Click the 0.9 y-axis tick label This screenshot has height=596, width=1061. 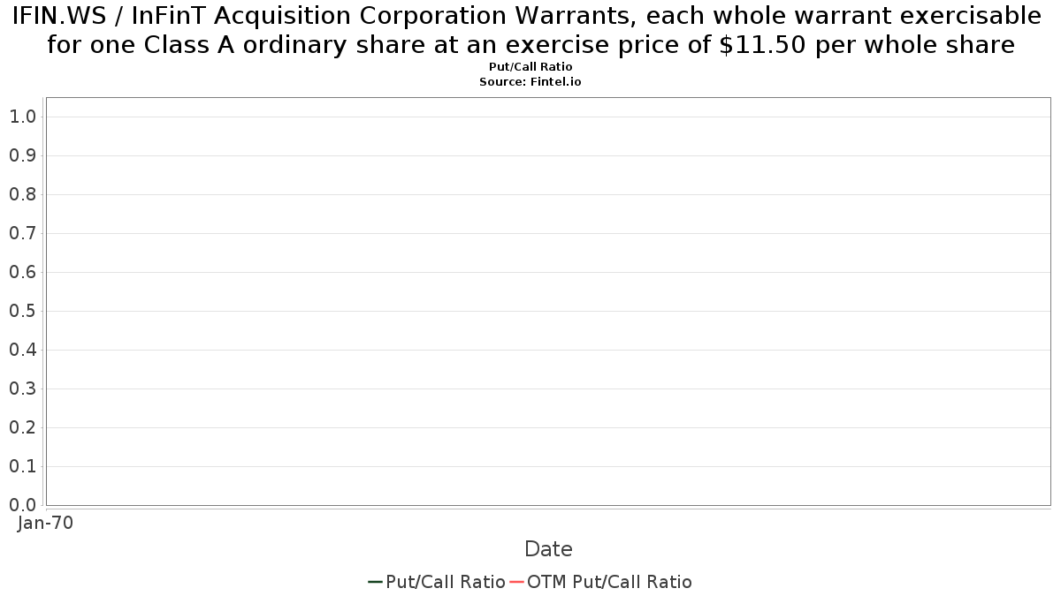23,155
